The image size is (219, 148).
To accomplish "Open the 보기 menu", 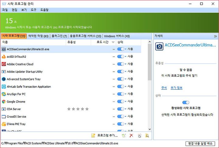I will (x=24, y=10).
